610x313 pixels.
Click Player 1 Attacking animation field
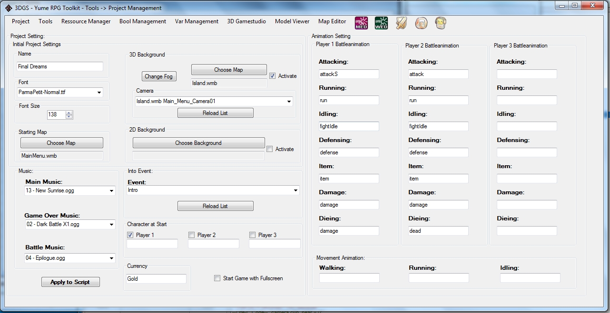[349, 74]
